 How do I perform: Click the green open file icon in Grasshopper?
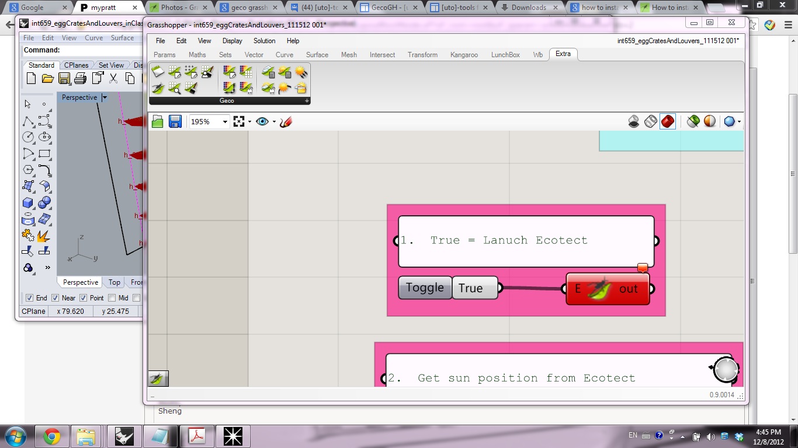157,121
